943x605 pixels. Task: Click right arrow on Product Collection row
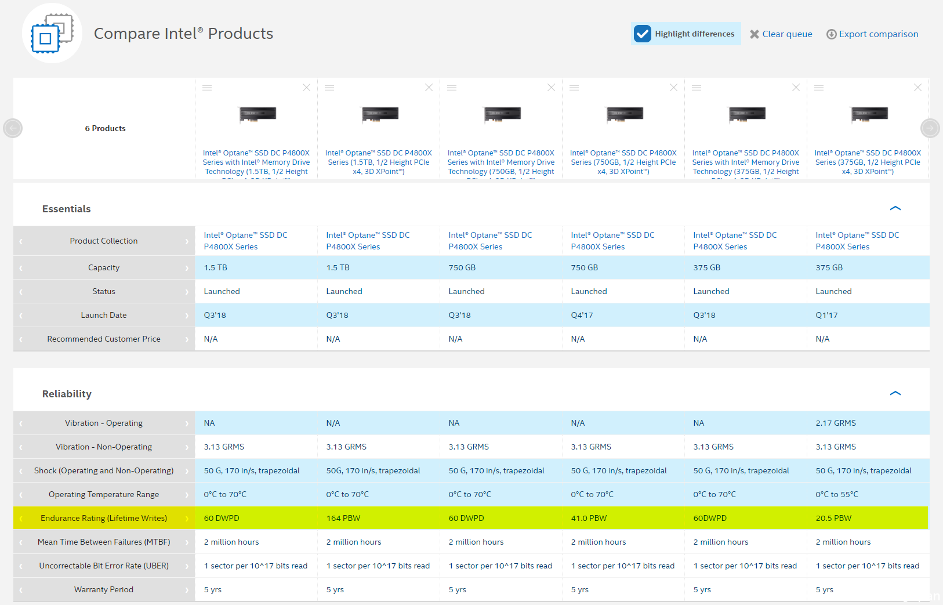pos(187,241)
